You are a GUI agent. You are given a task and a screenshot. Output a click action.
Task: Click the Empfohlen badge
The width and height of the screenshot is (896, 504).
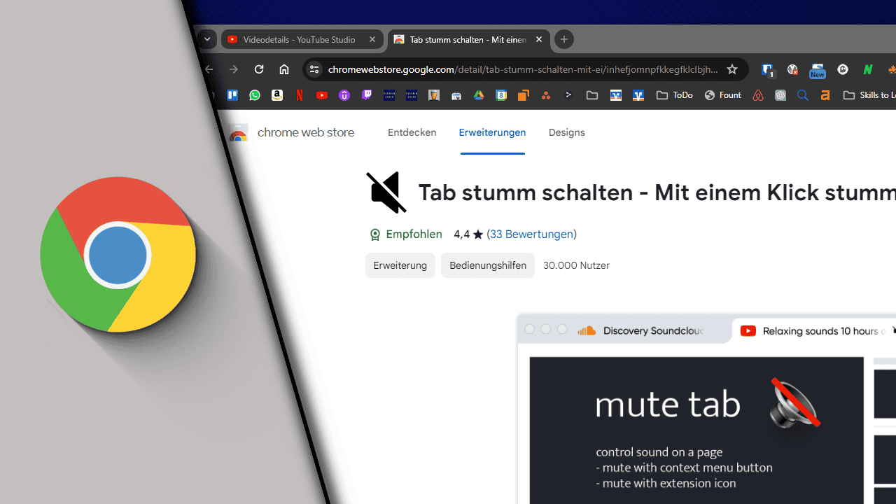coord(406,234)
